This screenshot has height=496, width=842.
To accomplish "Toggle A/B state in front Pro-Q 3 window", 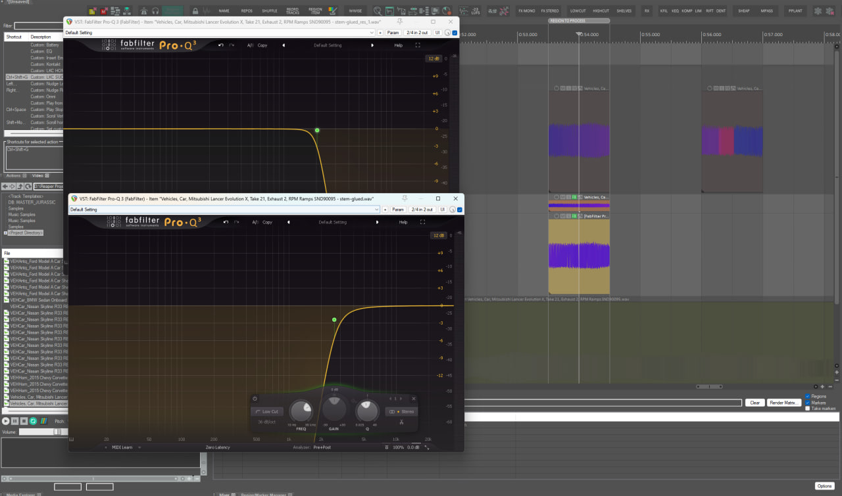I will pyautogui.click(x=255, y=222).
